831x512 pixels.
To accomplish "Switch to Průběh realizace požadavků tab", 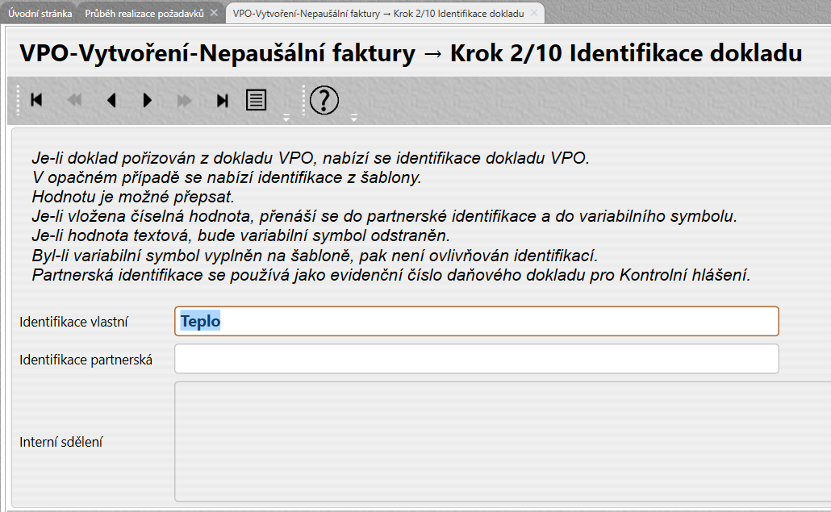I will tap(144, 14).
